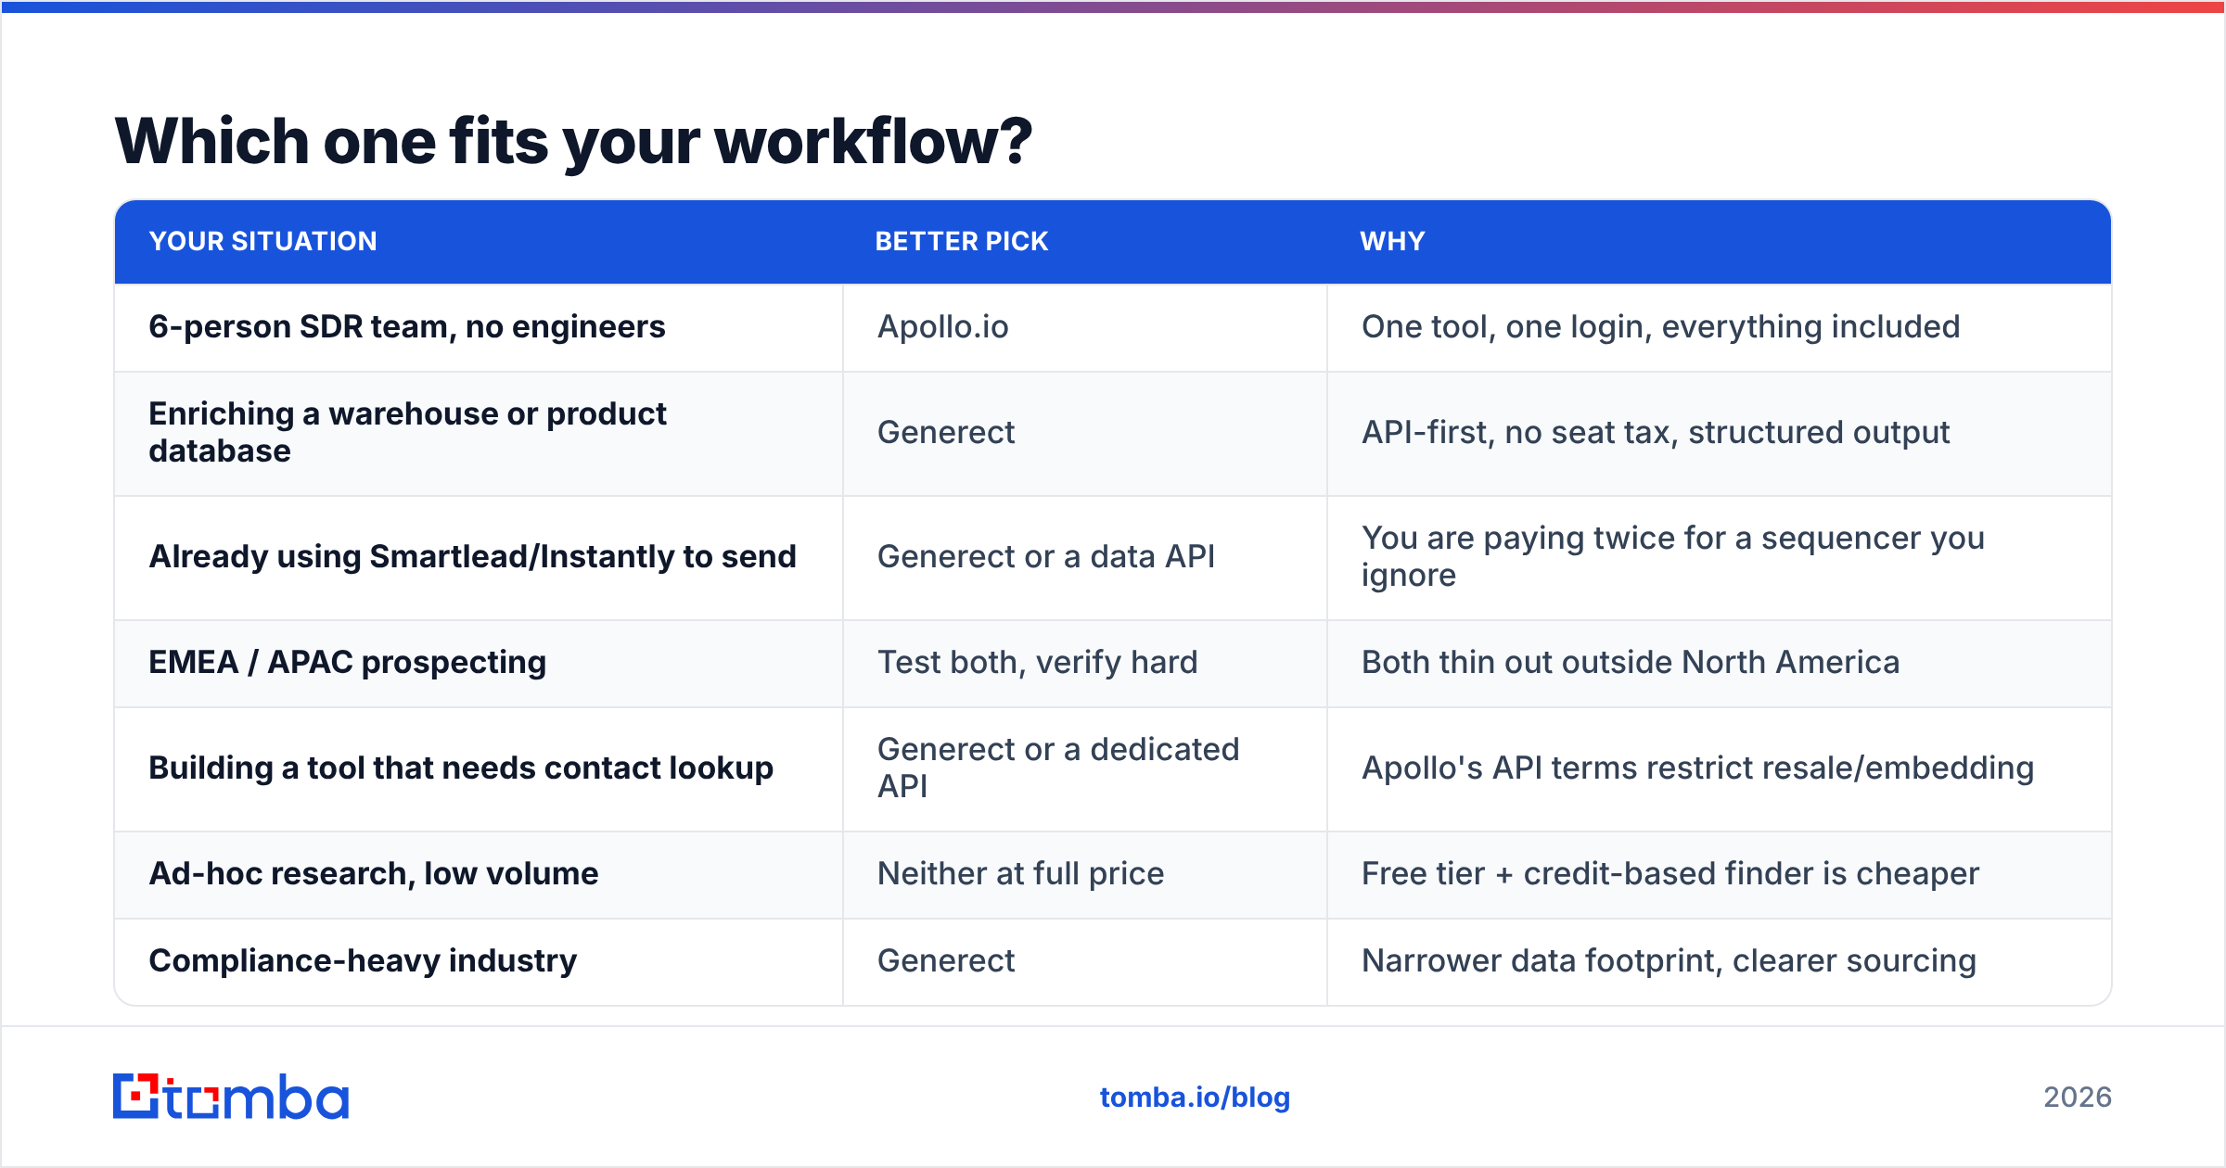Click 'Generect' in the warehouse enrichment row
Screen dimensions: 2226x1168
pyautogui.click(x=946, y=432)
